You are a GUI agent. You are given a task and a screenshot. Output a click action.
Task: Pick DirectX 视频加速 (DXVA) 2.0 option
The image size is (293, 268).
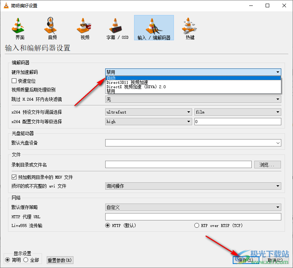(x=193, y=87)
